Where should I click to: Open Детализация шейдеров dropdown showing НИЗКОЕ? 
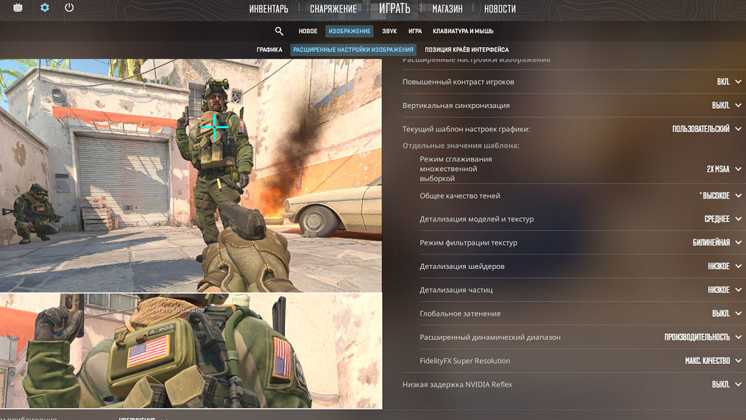point(725,266)
